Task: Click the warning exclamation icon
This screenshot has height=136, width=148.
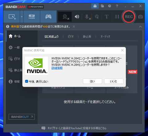Action: pyautogui.click(x=8, y=26)
